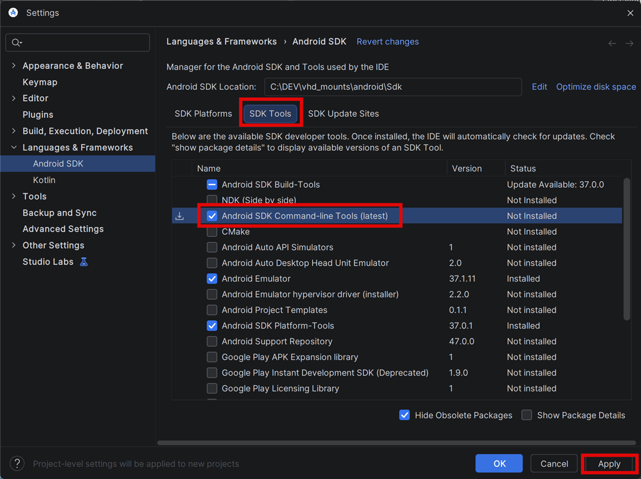Viewport: 641px width, 479px height.
Task: Toggle Hide Obsolete Packages checkbox
Action: [404, 415]
